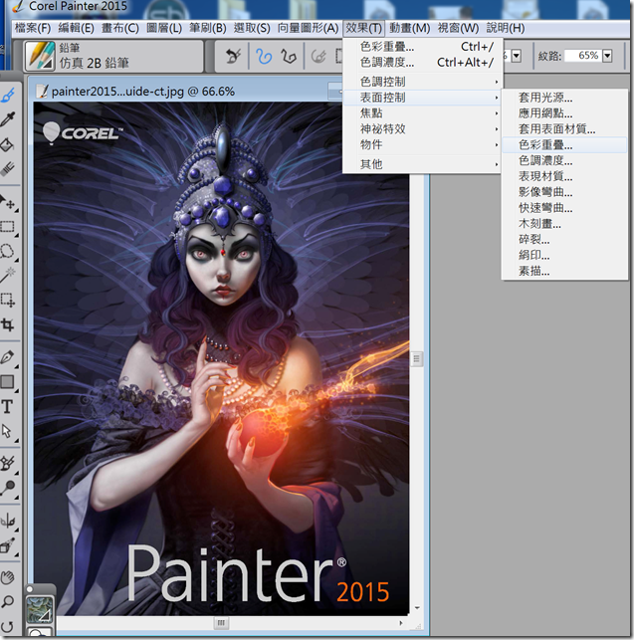Select the Rotate Page tool

8,626
